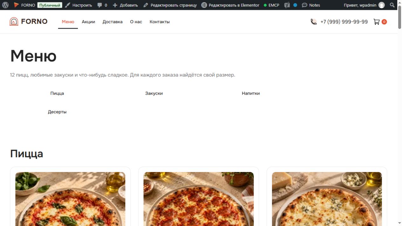Open the admin bar search magnifier
402x226 pixels.
click(x=392, y=5)
